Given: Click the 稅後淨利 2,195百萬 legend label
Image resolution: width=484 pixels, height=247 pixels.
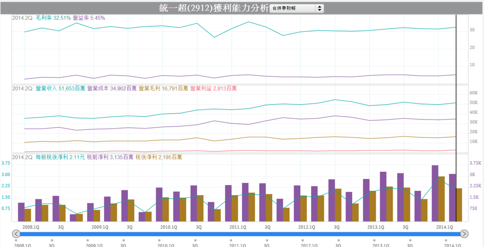Looking at the screenshot, I should click(x=159, y=157).
